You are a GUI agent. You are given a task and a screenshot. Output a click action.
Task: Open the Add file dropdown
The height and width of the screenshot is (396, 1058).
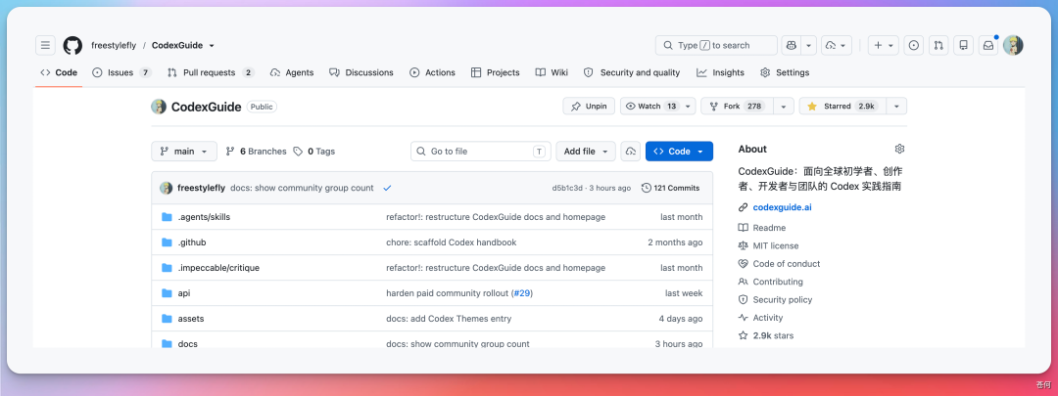click(586, 152)
